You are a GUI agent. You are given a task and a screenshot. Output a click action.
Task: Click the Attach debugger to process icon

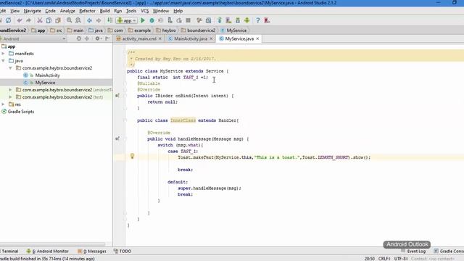[x=170, y=20]
